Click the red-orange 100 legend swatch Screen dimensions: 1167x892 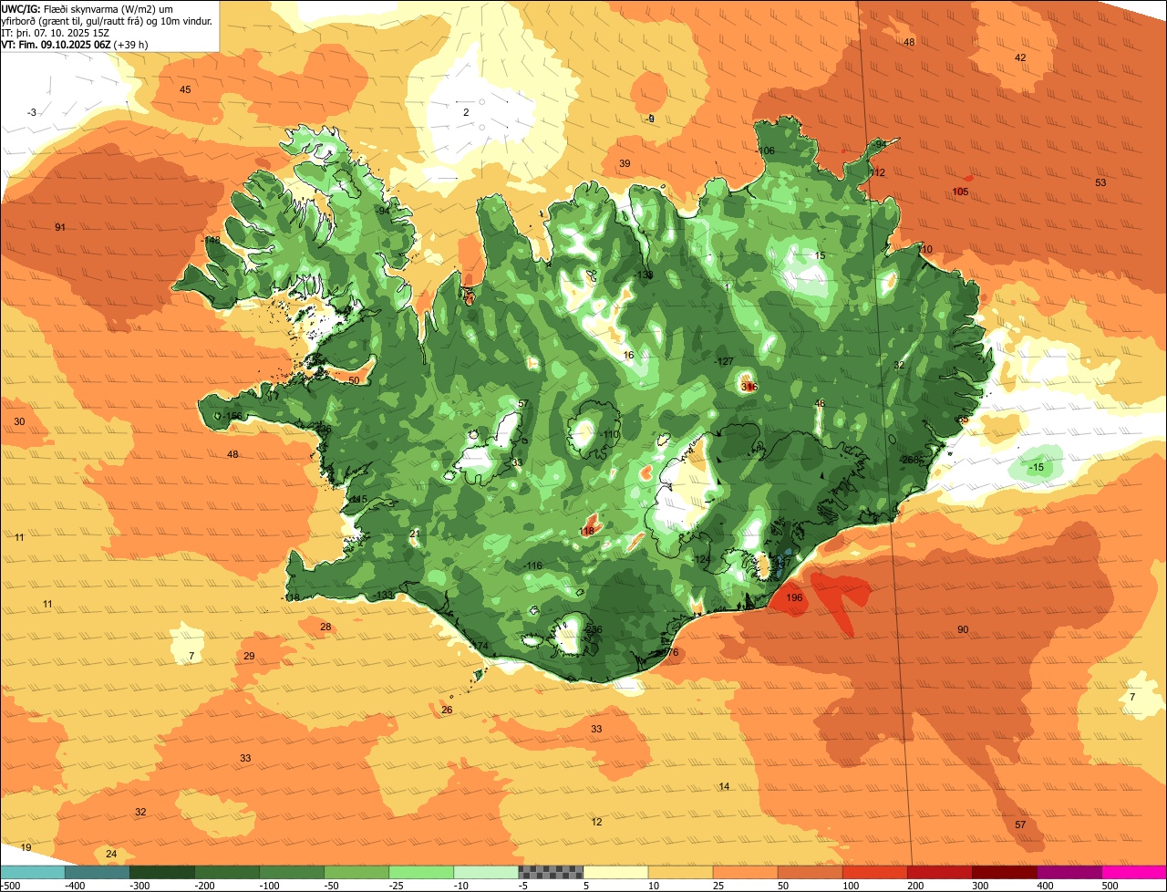pos(875,872)
